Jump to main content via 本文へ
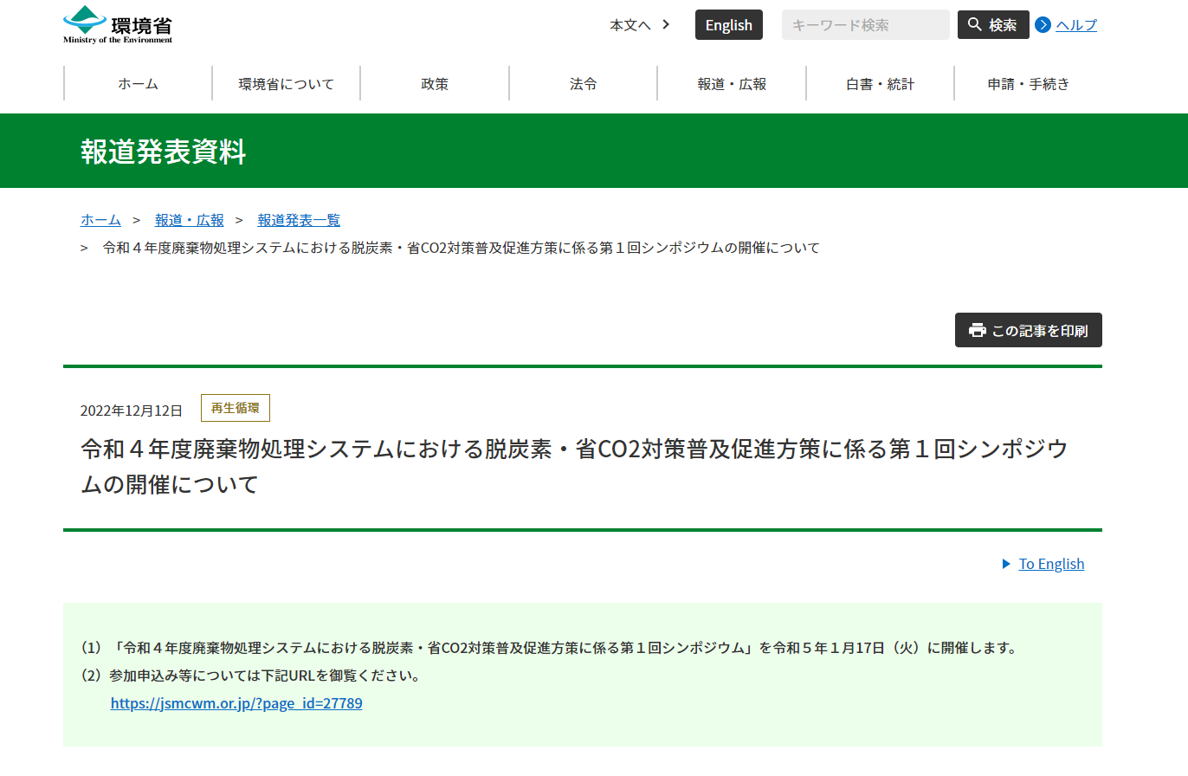This screenshot has height=776, width=1188. point(639,25)
